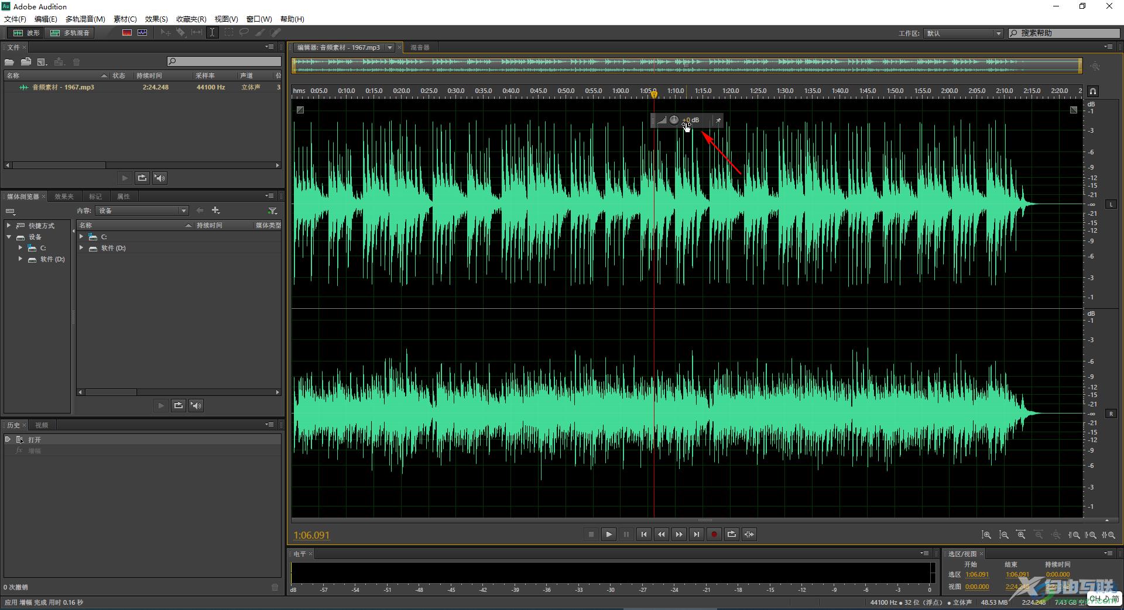
Task: Open the 效果夹 tab
Action: tap(64, 197)
